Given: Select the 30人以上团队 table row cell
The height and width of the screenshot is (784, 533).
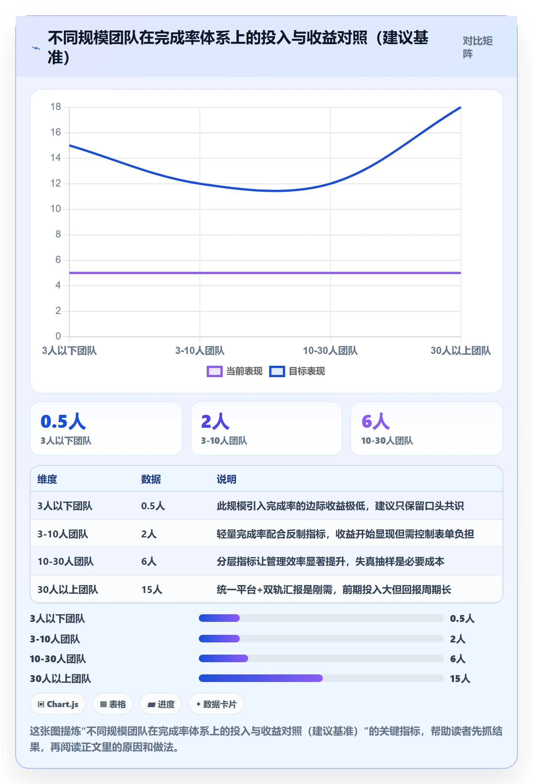Looking at the screenshot, I should click(68, 590).
